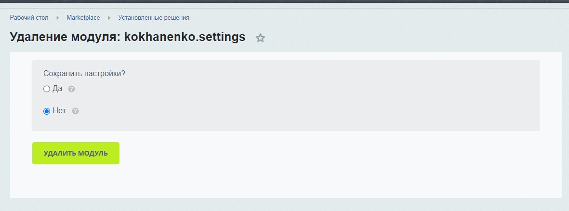Click the module name 'kokhanenko.settings' in title

[185, 37]
